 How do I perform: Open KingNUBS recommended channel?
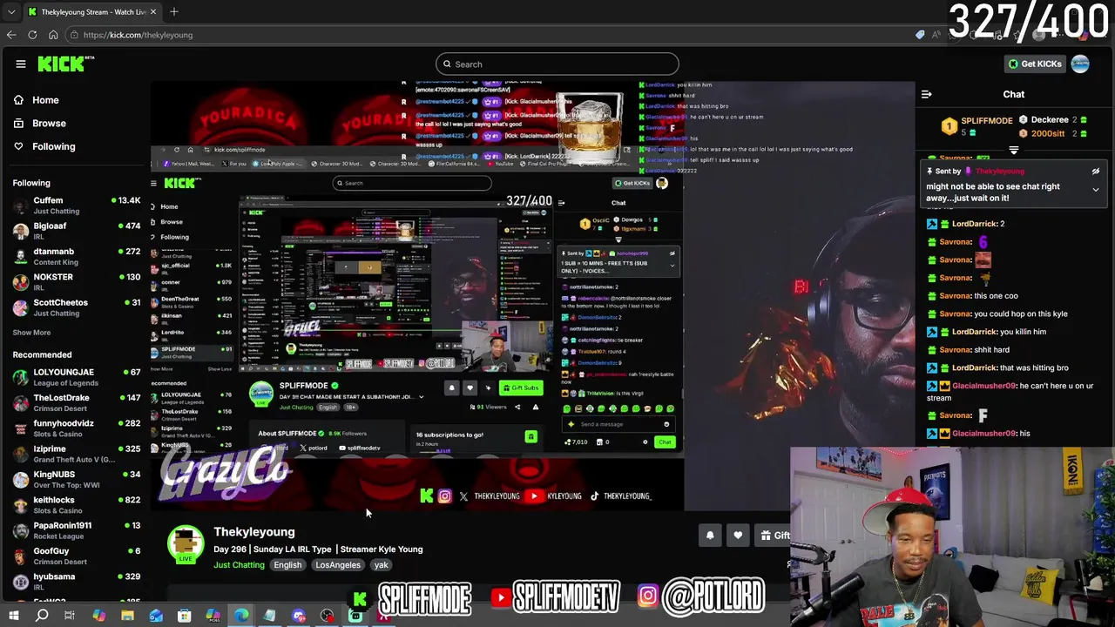click(76, 480)
